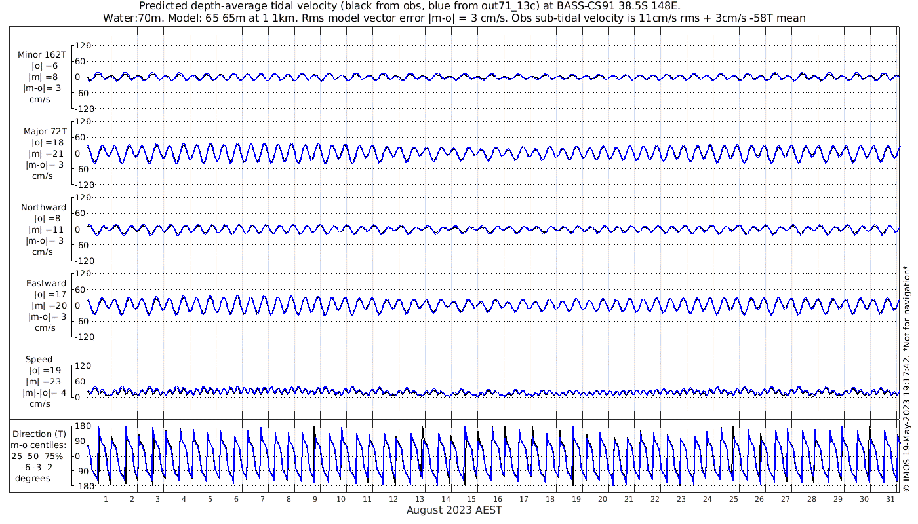Click day tick label '15' on time axis
The height and width of the screenshot is (524, 918).
(x=471, y=499)
